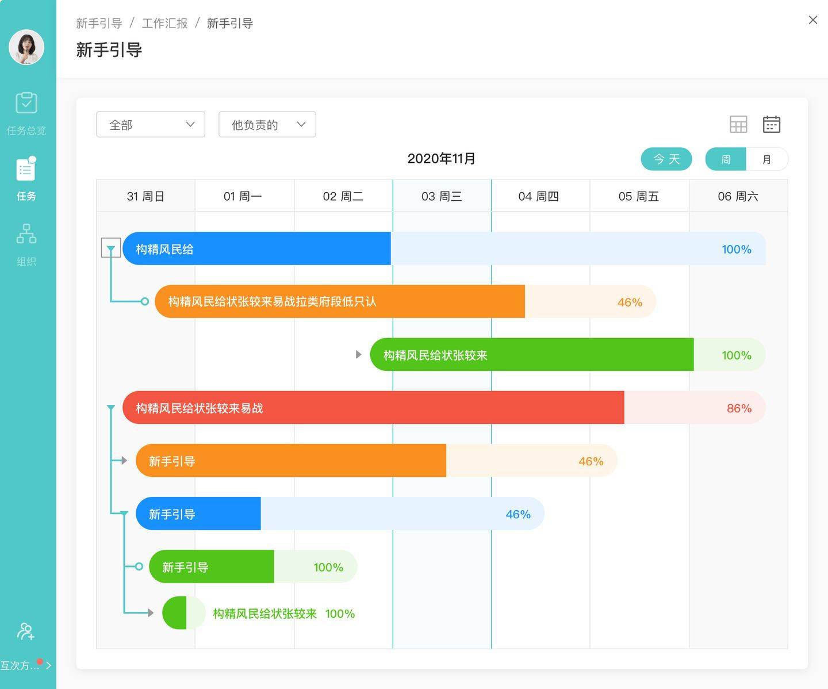Screen dimensions: 828x689
Task: Switch to calendar view using the calendar icon
Action: [x=771, y=124]
